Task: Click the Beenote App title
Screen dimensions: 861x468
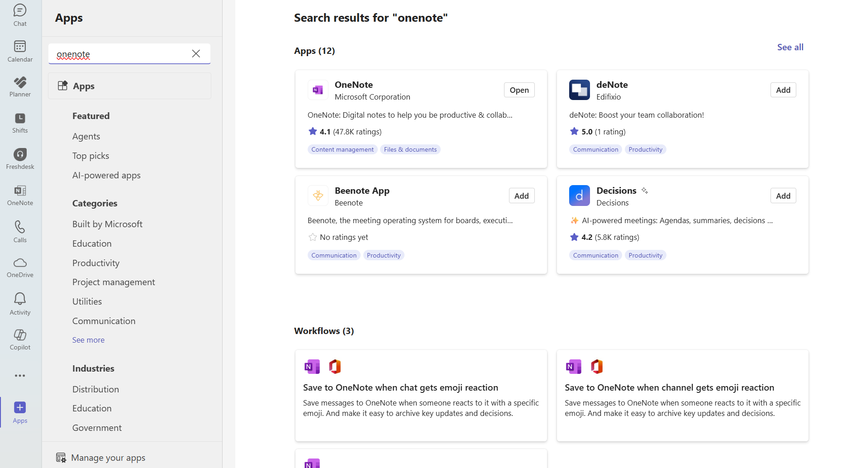Action: (362, 191)
